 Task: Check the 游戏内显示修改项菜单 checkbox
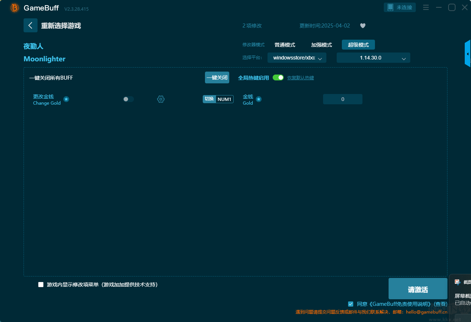tap(41, 285)
